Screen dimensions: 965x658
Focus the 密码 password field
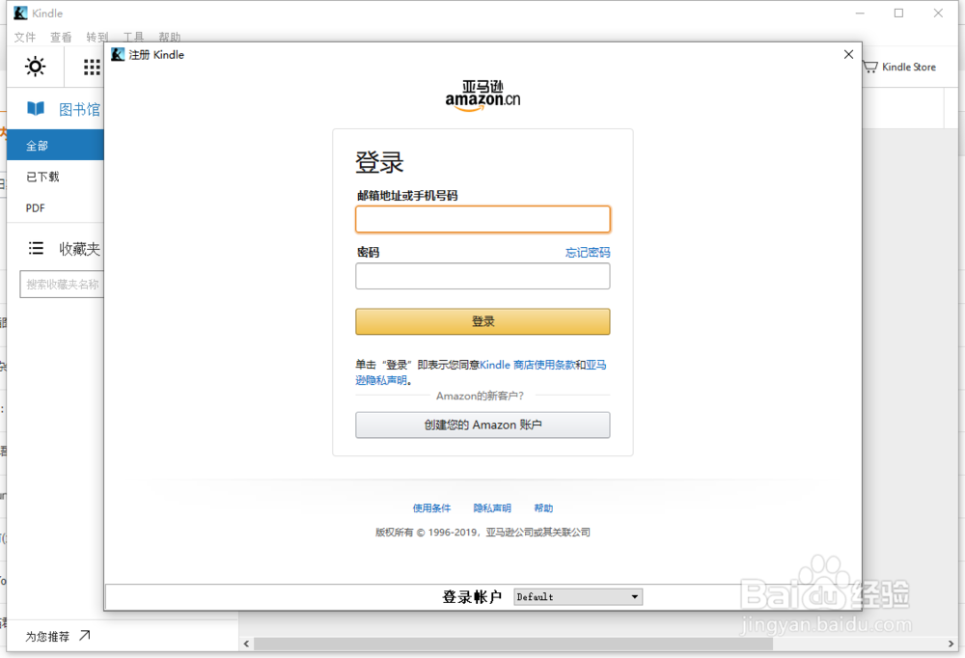[x=482, y=276]
